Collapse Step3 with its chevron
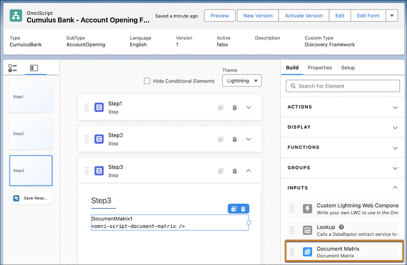 [249, 171]
